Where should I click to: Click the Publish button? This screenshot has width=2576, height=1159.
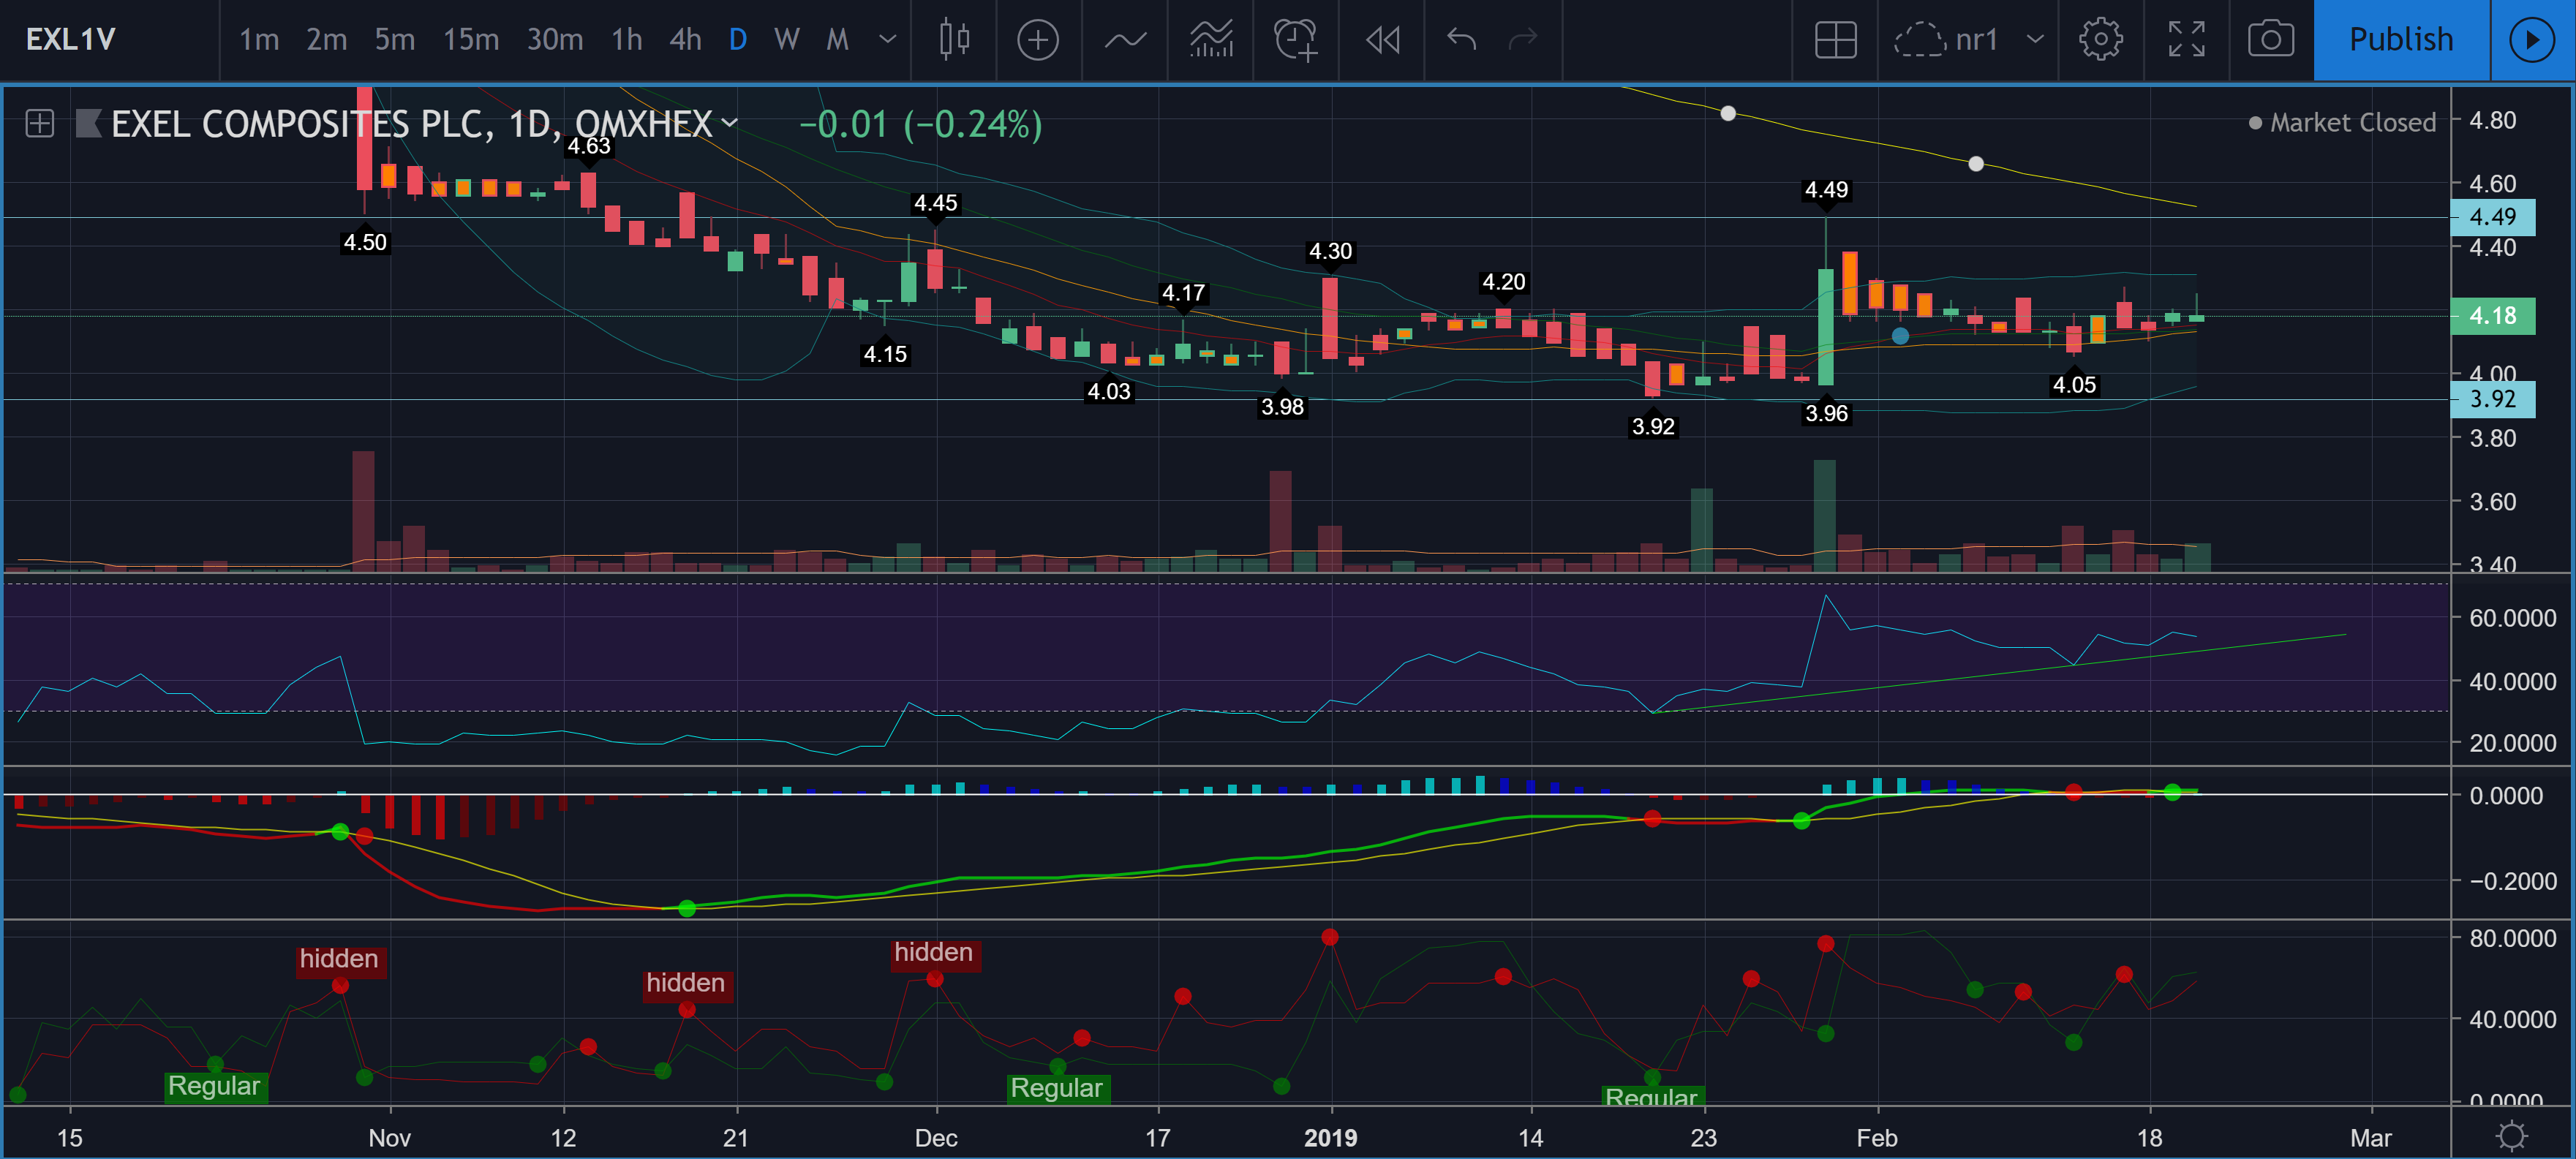(2400, 40)
